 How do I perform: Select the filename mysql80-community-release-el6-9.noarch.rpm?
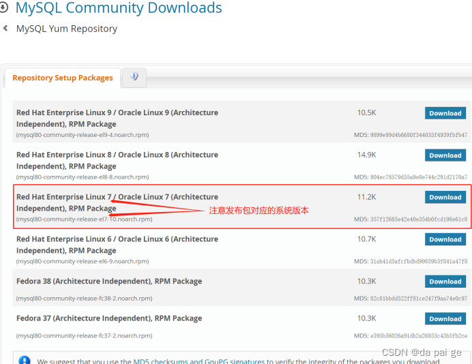point(83,261)
